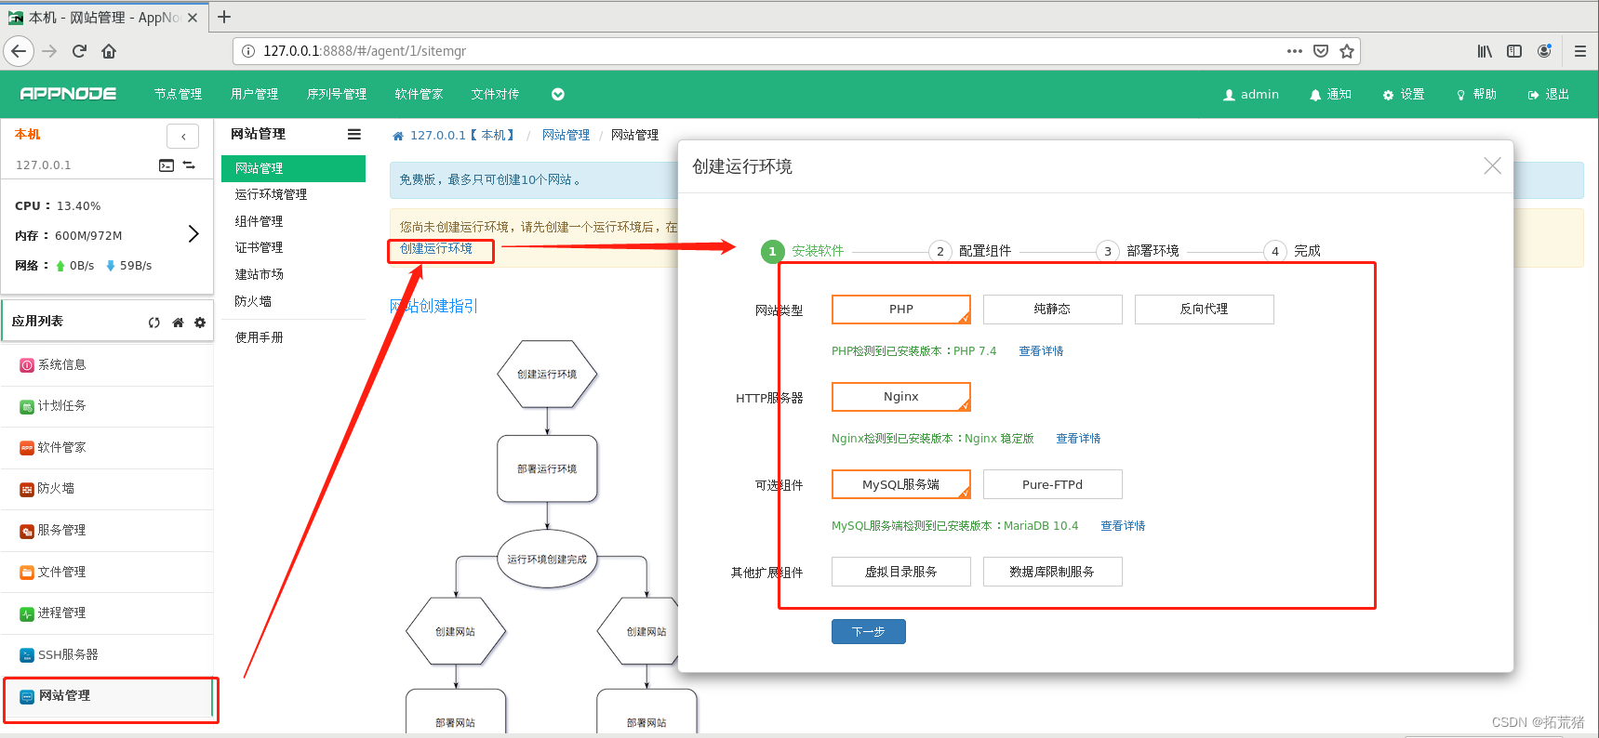Open 序列号管理 in the top navigation
This screenshot has width=1599, height=738.
coord(337,94)
